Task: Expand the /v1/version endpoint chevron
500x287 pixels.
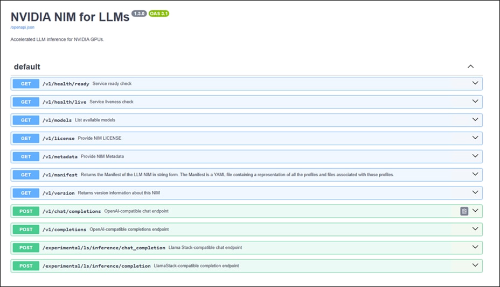Action: click(x=475, y=192)
